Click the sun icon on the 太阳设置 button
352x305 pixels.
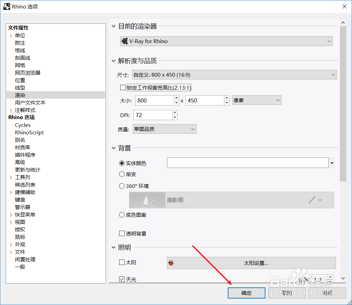pos(171,263)
